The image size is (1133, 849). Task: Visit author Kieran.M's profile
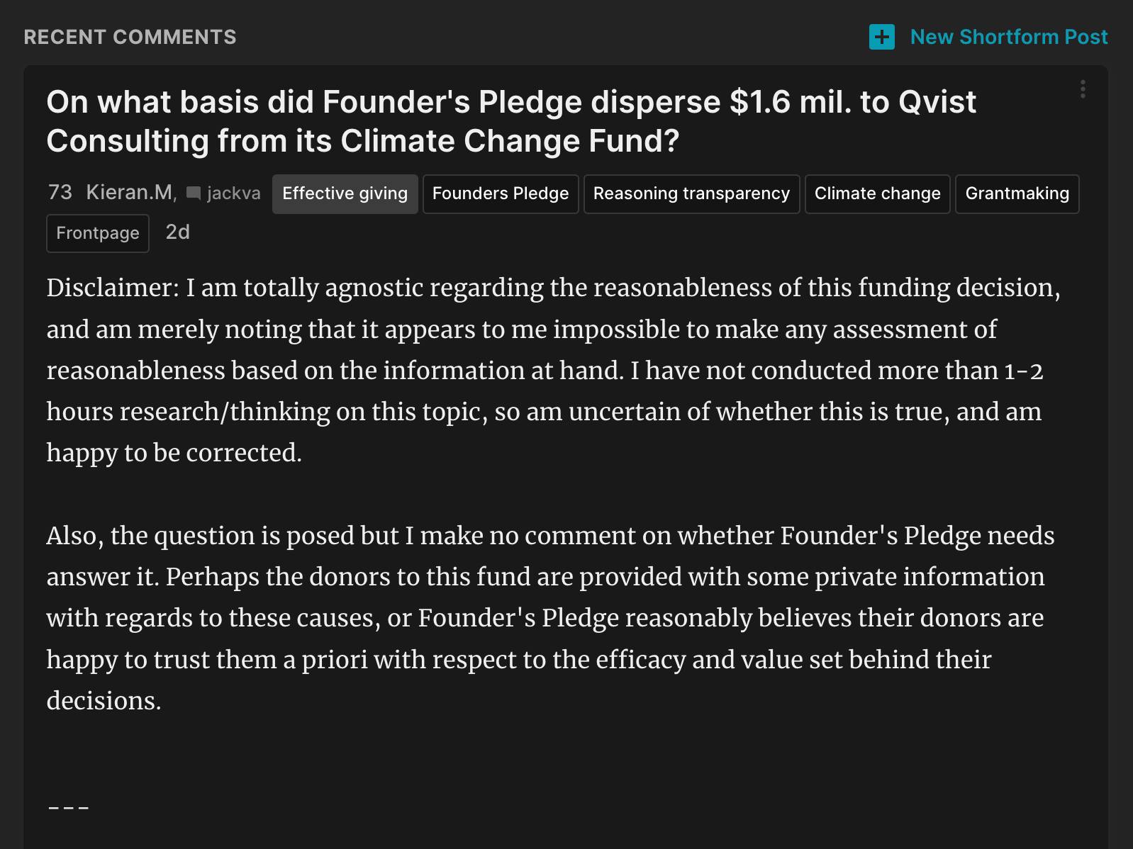(x=129, y=192)
